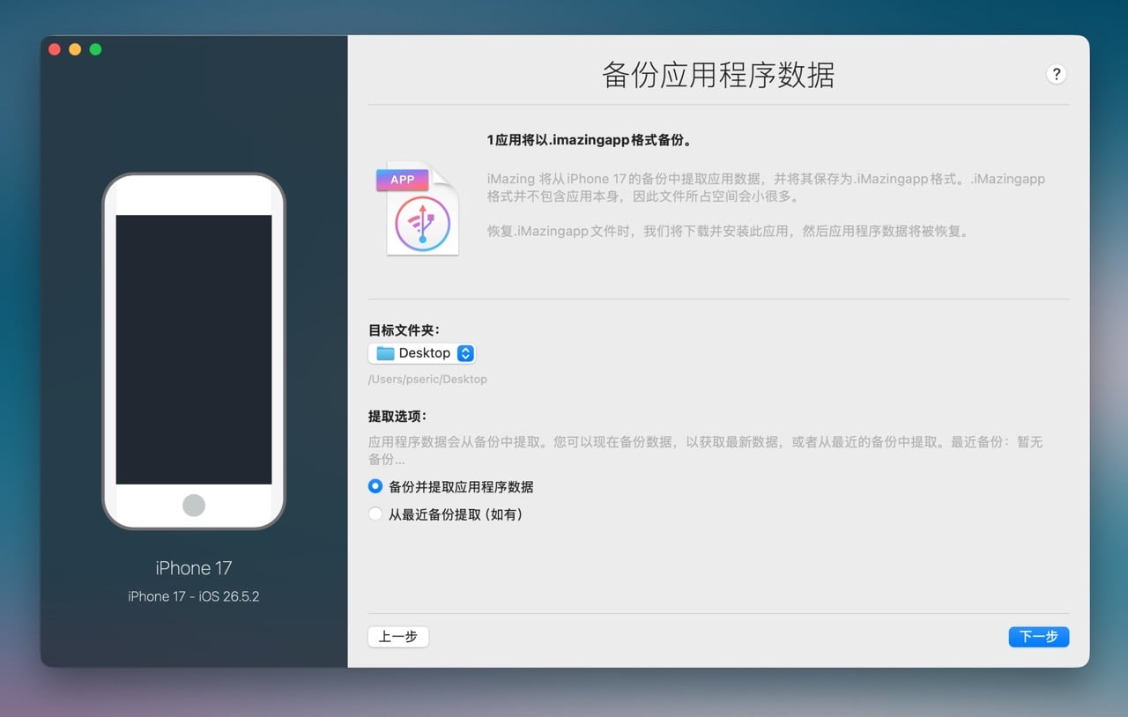Minimize the window with yellow button

(75, 49)
